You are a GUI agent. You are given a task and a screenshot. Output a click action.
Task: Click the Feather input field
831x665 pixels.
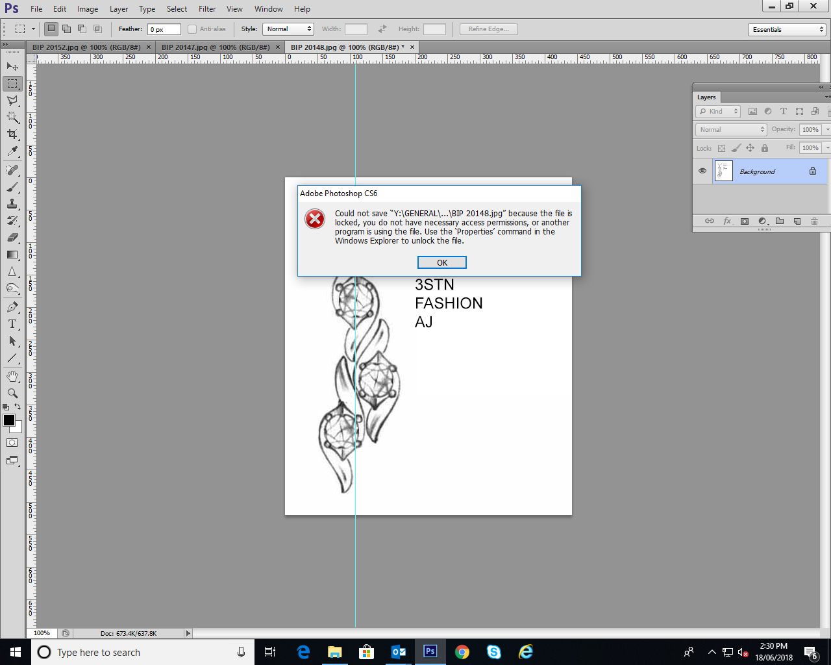pos(164,29)
